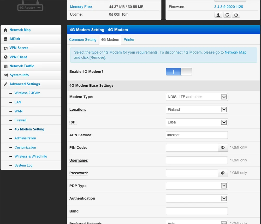Open Network Traffic page
The height and width of the screenshot is (224, 261).
coord(22,66)
